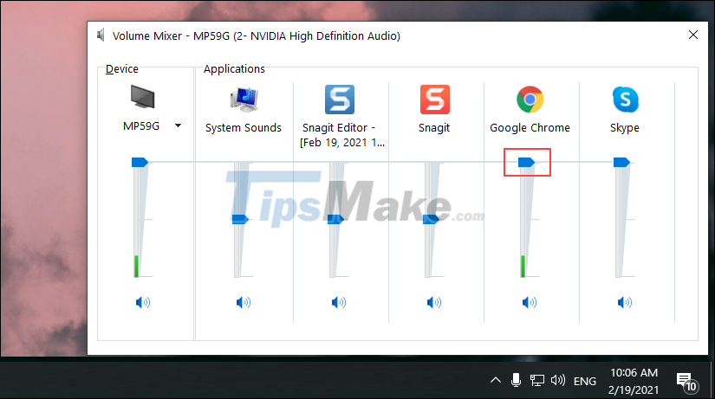
Task: Click the Google Chrome label
Action: (530, 128)
